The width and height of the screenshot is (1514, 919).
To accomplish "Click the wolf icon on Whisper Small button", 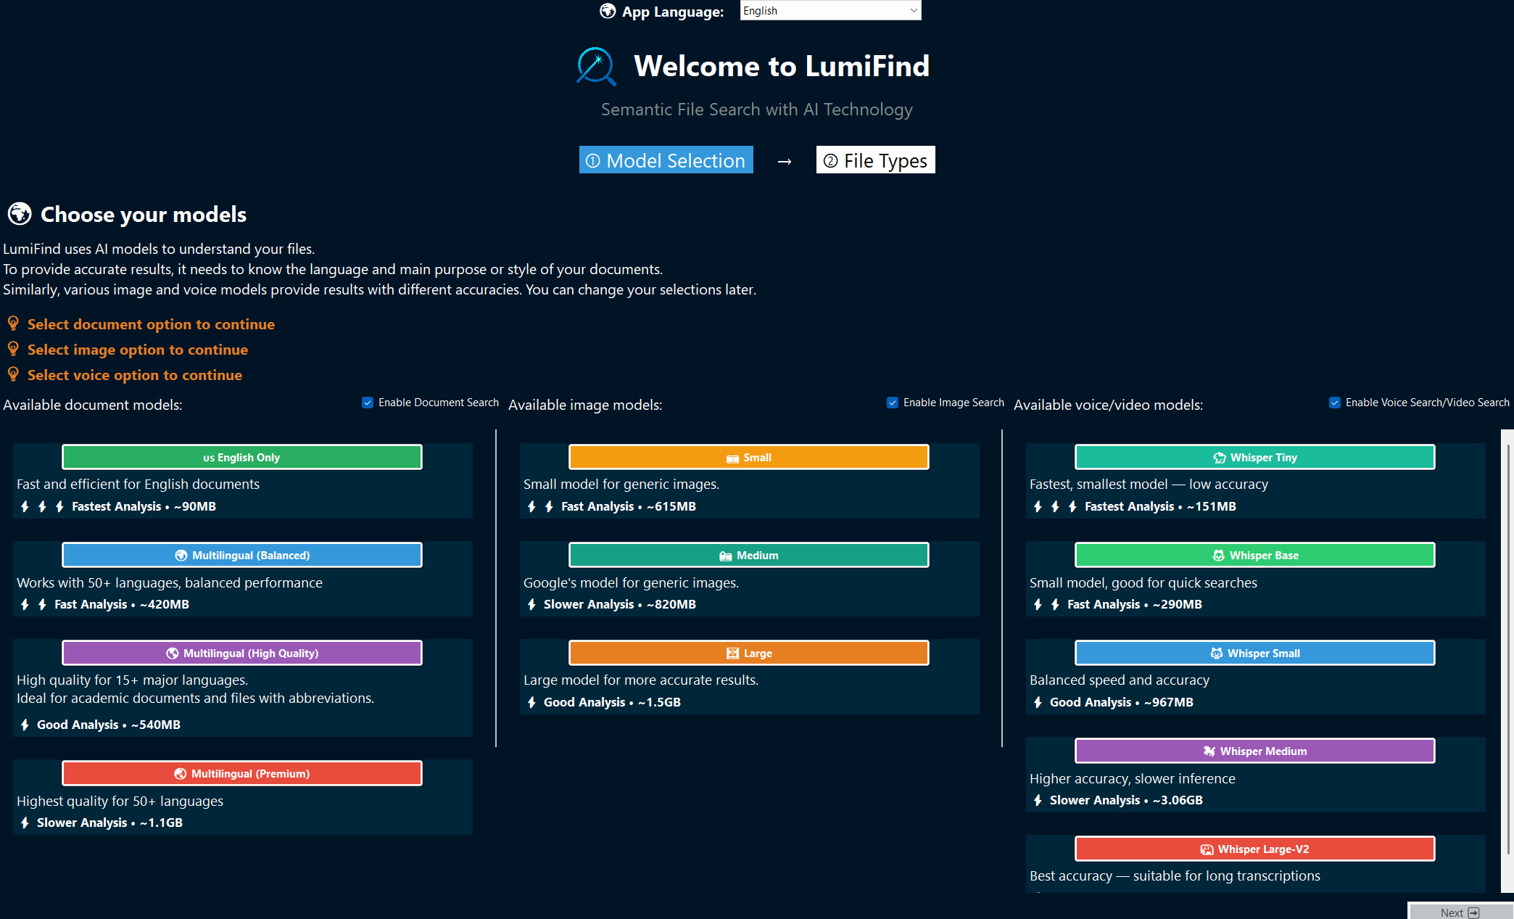I will pyautogui.click(x=1216, y=653).
